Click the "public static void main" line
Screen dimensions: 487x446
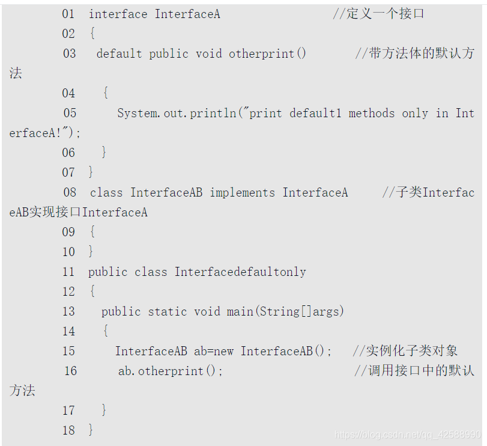223,311
